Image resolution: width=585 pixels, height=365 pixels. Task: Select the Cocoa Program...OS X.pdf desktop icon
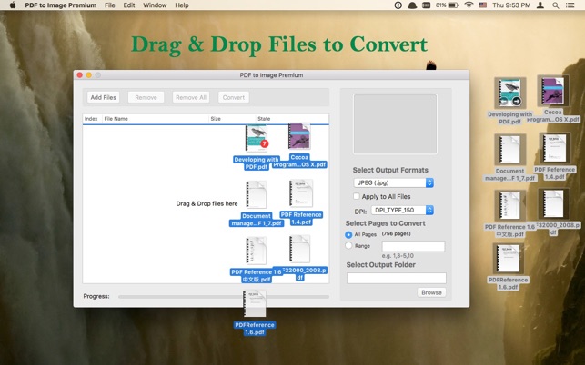pyautogui.click(x=553, y=91)
